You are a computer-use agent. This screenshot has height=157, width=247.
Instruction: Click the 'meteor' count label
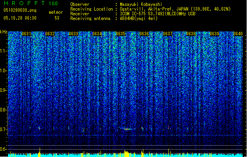point(56,12)
